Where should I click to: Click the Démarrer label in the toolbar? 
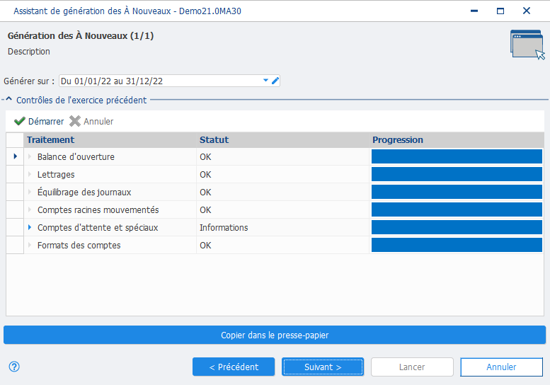46,121
